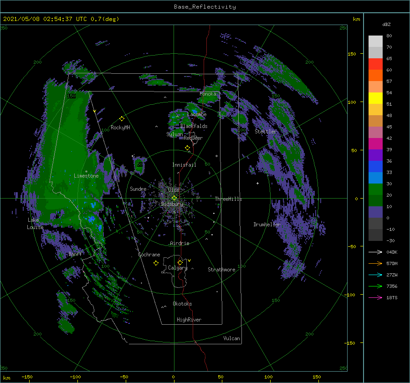
Task: Click the Lacombe city label
Action: tap(197, 114)
